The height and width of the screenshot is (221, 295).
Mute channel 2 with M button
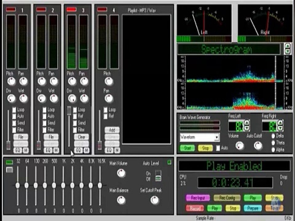click(x=56, y=150)
